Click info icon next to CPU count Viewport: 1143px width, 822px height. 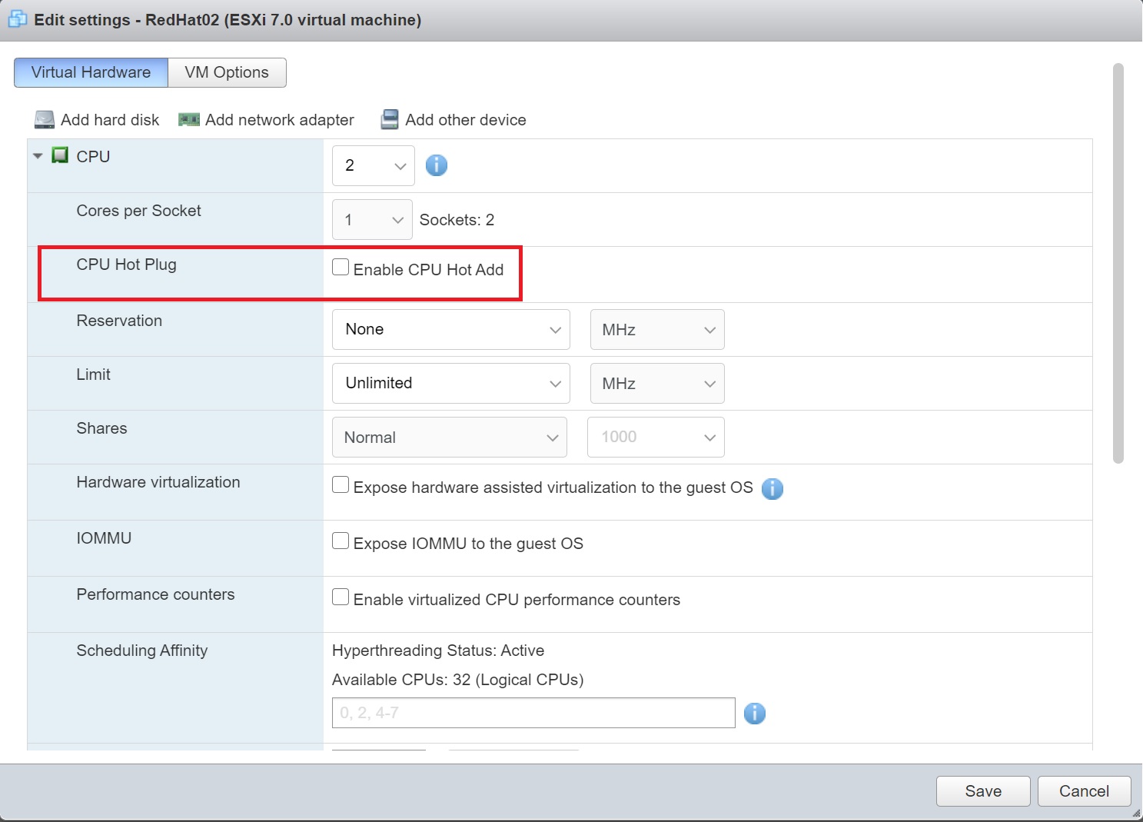tap(437, 165)
